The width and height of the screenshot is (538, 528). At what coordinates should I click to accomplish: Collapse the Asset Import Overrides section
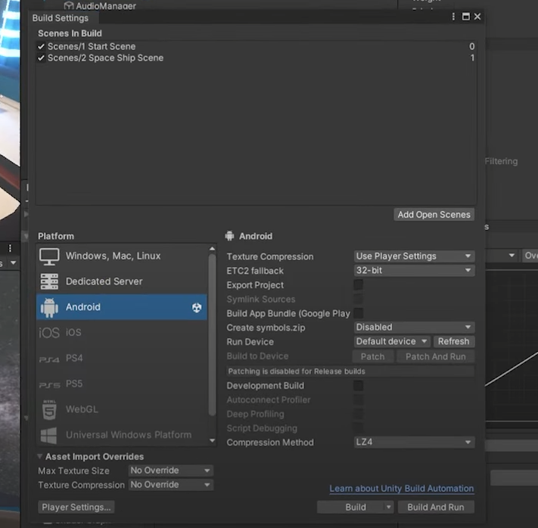coord(40,456)
